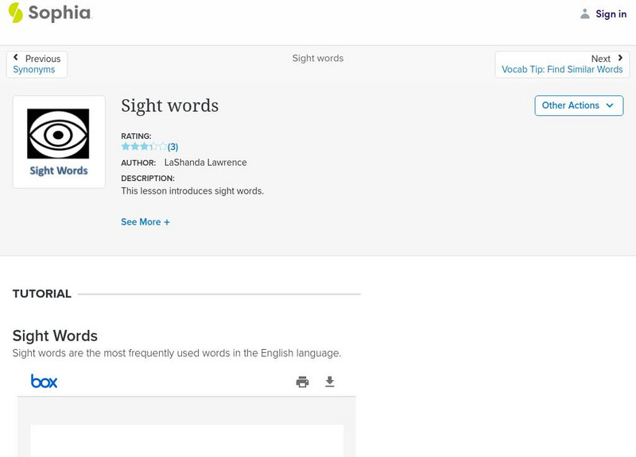Click the Box logo
The image size is (636, 457).
coord(44,382)
